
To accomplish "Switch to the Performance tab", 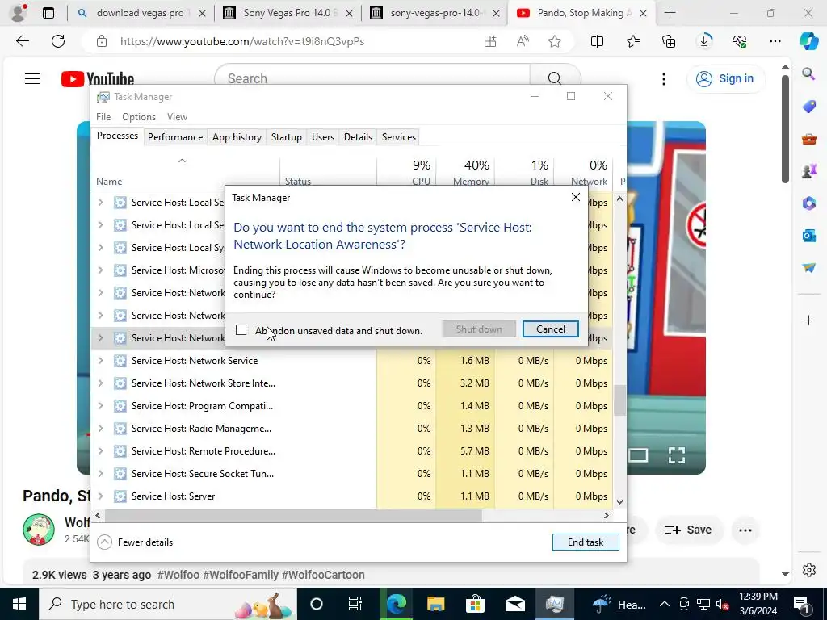I will [175, 137].
